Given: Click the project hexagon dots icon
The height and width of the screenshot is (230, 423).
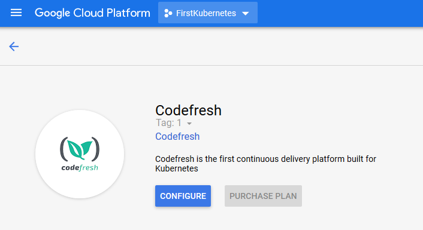Looking at the screenshot, I should coord(168,13).
